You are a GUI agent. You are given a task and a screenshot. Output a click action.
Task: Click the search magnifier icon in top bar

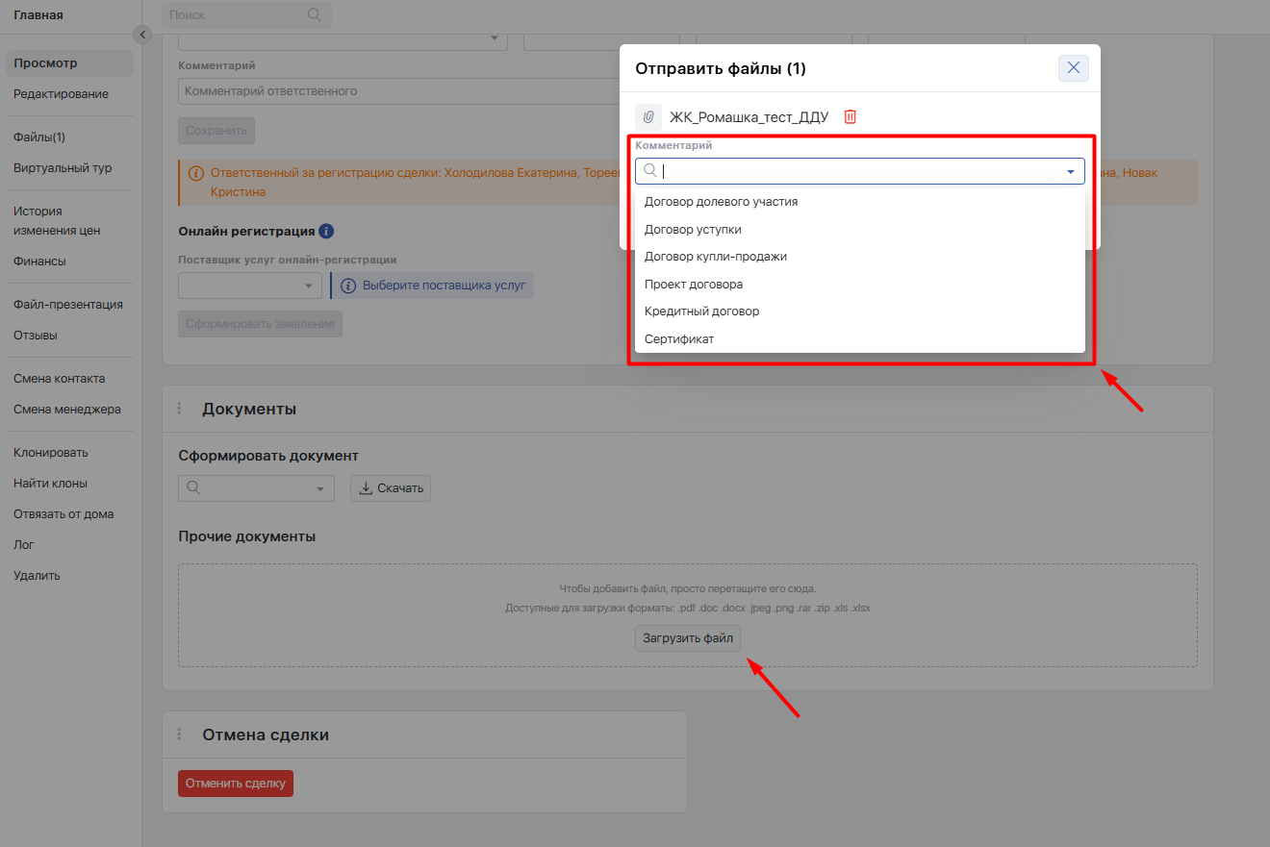pyautogui.click(x=314, y=14)
